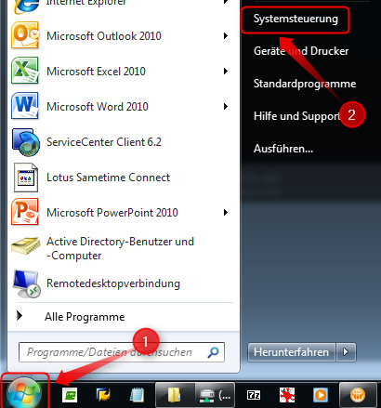Expand Word 2010 jump list arrow

[x=226, y=107]
